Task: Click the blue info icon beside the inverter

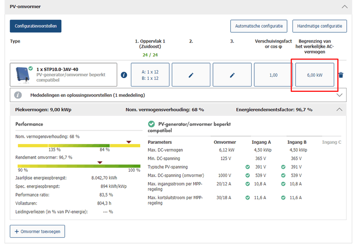Action: click(x=124, y=75)
